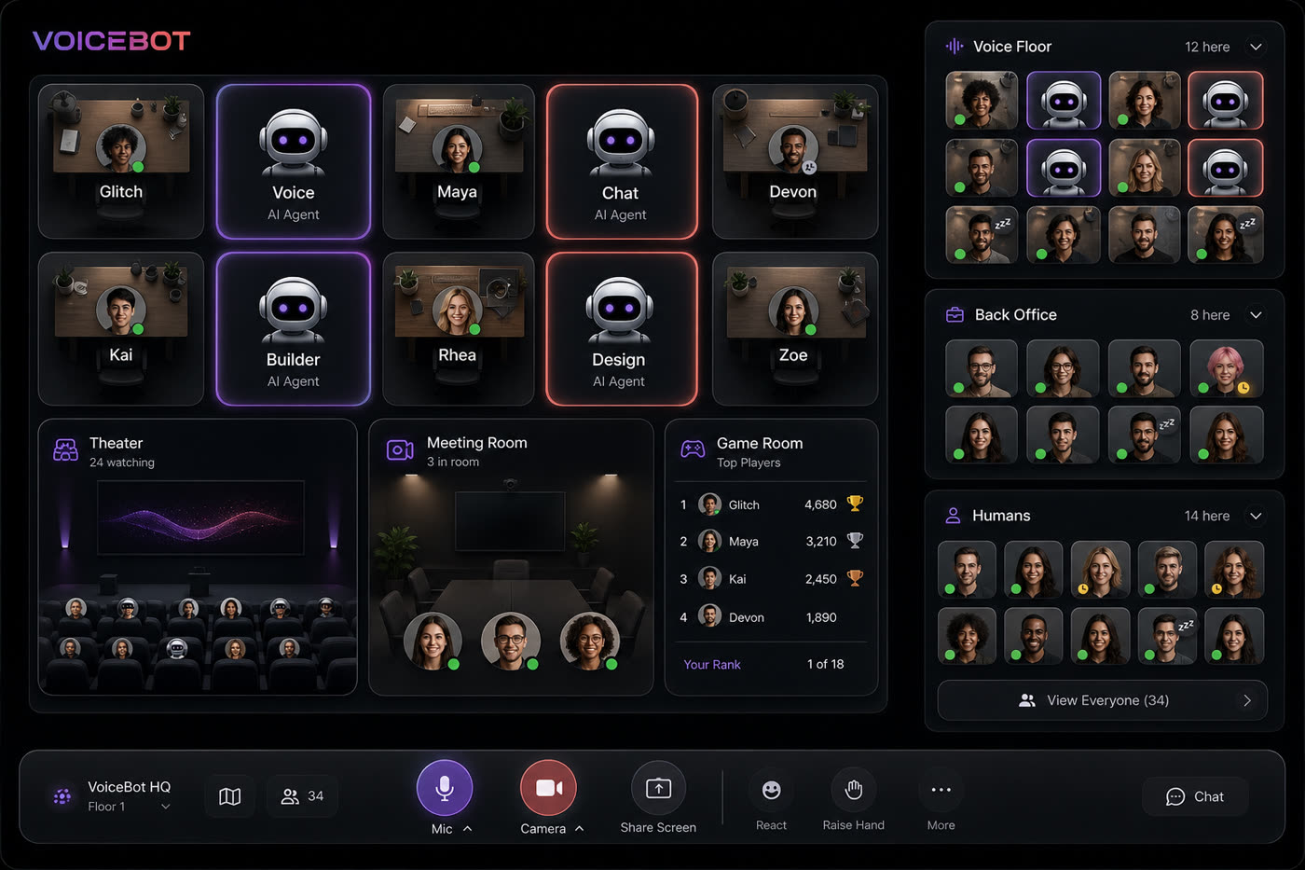Click Devon's score 1,890
The image size is (1305, 870).
point(821,617)
